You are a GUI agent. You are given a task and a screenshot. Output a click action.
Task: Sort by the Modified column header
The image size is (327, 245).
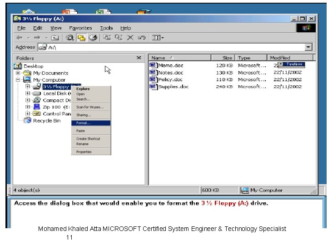(290, 58)
